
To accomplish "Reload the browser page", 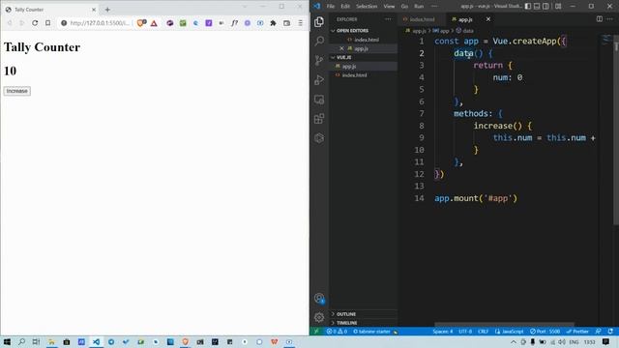I will 35,23.
